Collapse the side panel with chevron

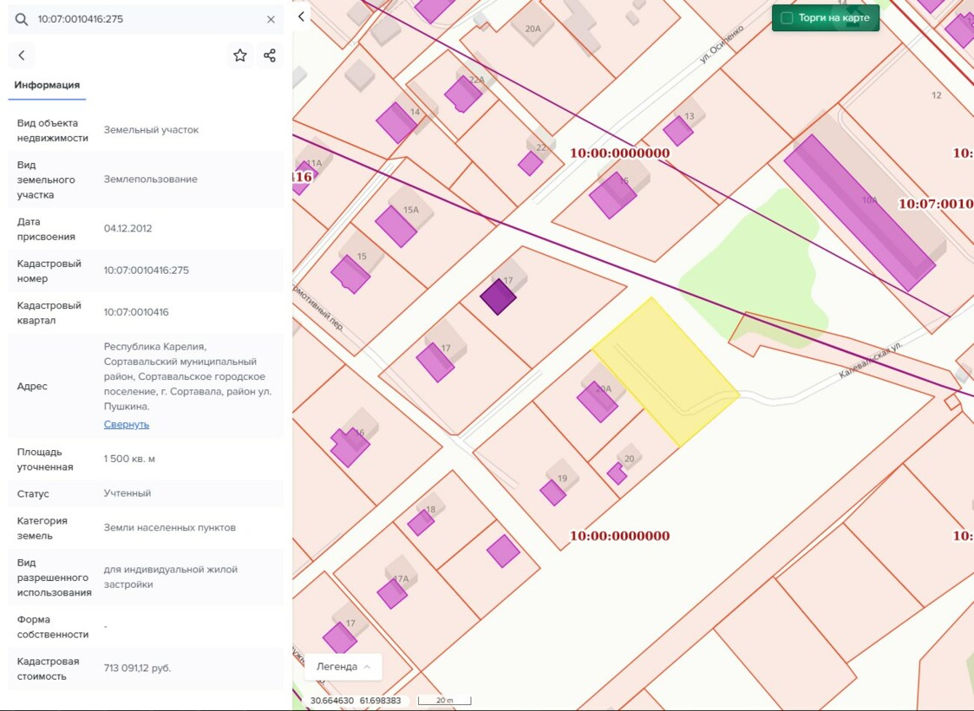(x=302, y=16)
